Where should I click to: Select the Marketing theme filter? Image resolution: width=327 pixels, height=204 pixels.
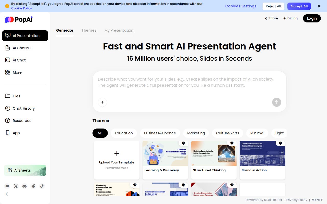(x=196, y=133)
